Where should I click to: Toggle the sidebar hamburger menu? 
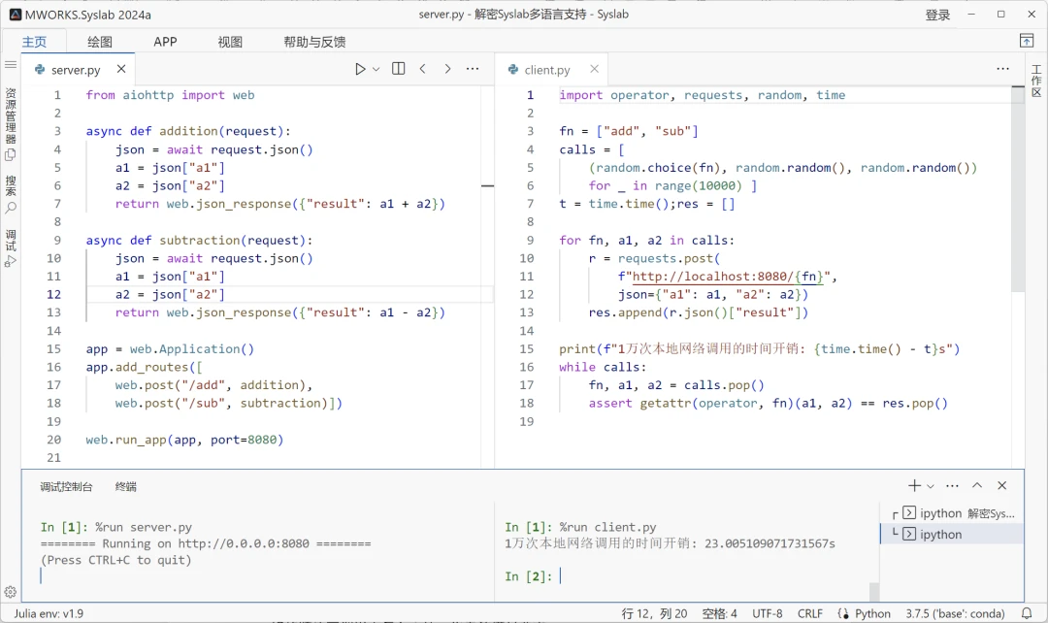[x=11, y=65]
